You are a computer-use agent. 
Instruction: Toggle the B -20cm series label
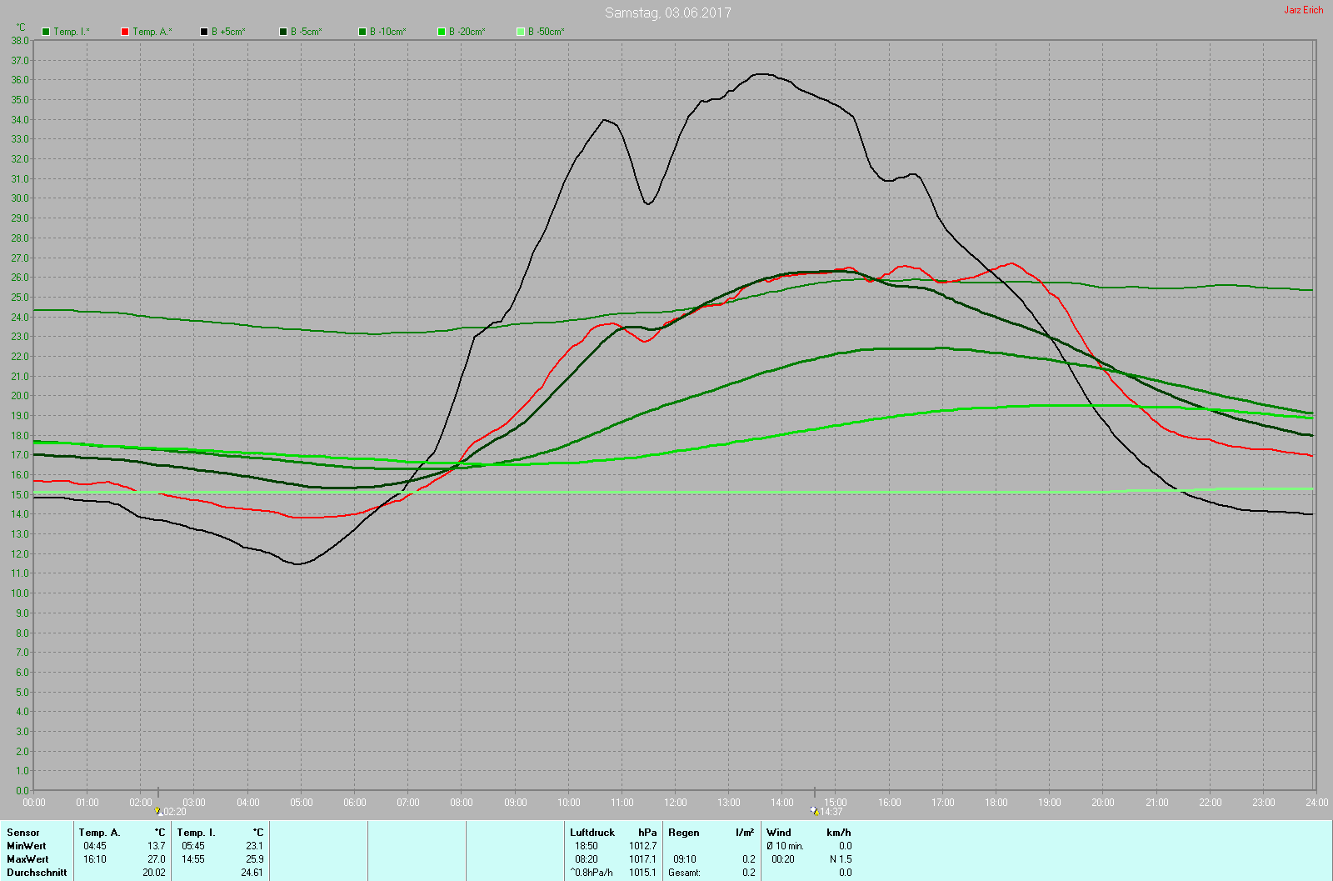(x=467, y=32)
